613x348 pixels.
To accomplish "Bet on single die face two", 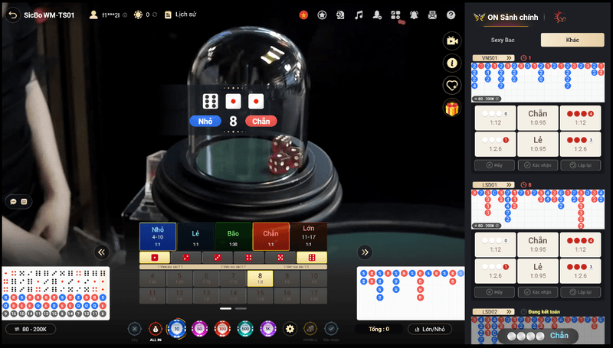I will pos(186,258).
